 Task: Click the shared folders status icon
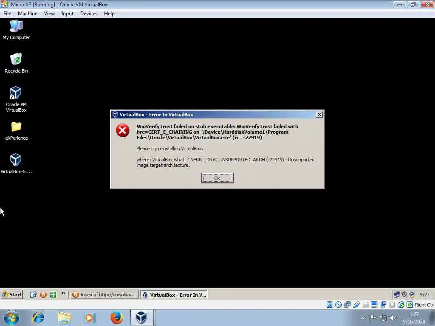point(365,305)
